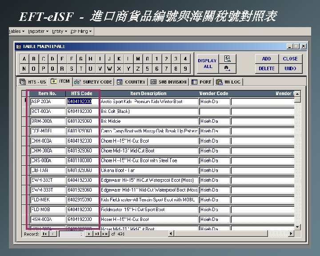The height and width of the screenshot is (256, 320).
Task: Click the DELETE button
Action: [x=267, y=68]
